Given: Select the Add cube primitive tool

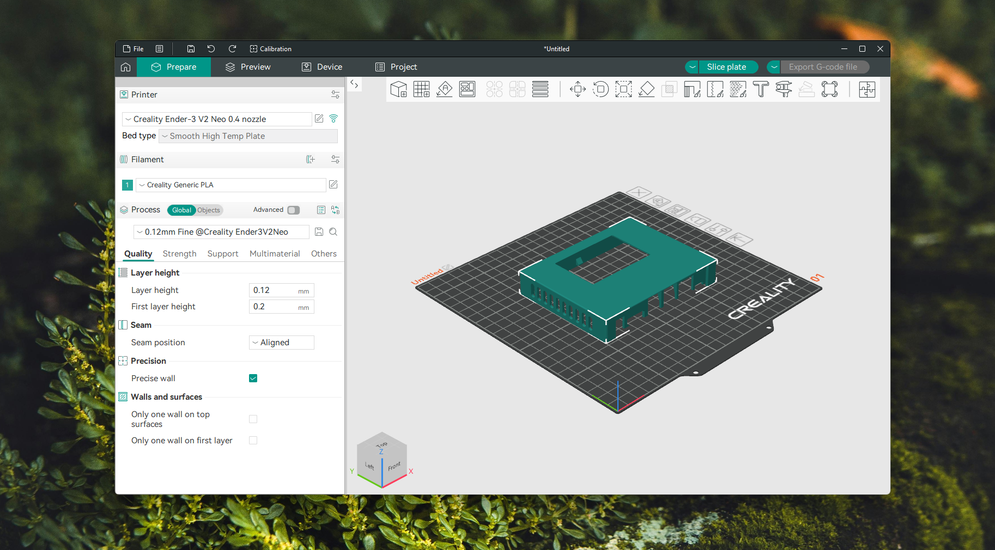Looking at the screenshot, I should [399, 89].
